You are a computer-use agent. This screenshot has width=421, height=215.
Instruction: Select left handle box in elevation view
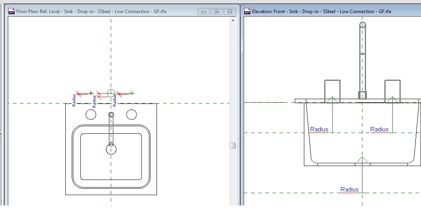click(x=333, y=91)
